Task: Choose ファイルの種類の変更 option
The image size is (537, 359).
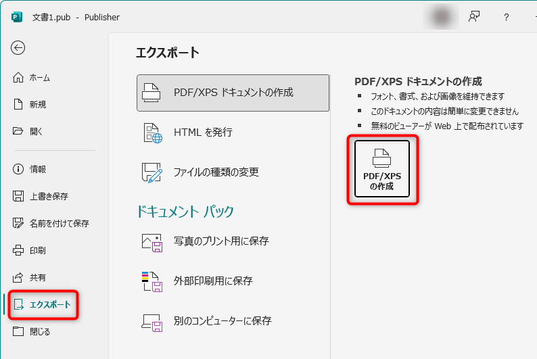Action: (216, 172)
